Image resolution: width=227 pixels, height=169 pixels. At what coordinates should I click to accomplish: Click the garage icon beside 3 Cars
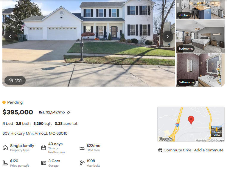click(43, 163)
